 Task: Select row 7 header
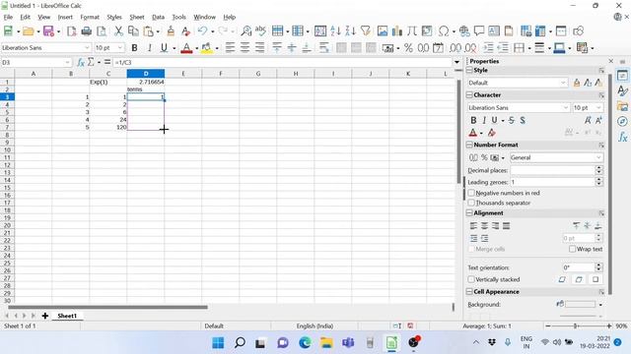[7, 127]
